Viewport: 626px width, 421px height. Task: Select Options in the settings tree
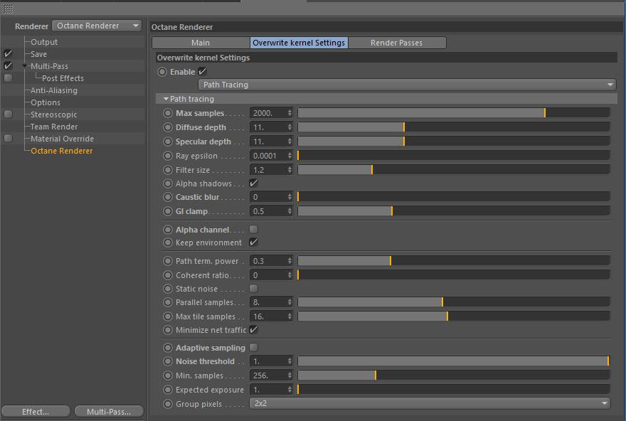coord(46,102)
